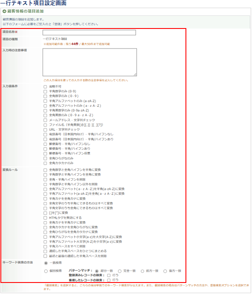Tick HTMLタグを無効にする checkbox

(45, 218)
